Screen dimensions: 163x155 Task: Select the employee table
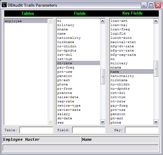(x=26, y=21)
